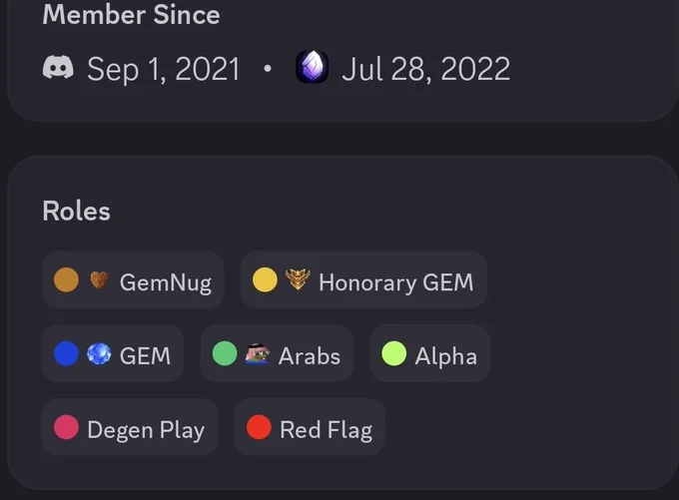Click the blue gem icon beside GEM

(x=99, y=354)
